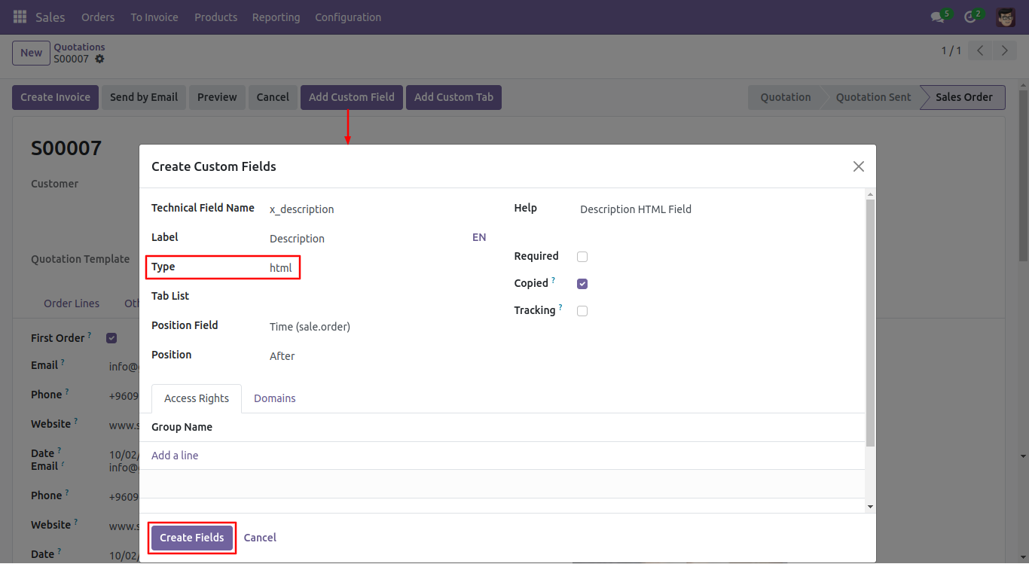This screenshot has width=1029, height=564.
Task: Open the Orders menu
Action: 98,17
